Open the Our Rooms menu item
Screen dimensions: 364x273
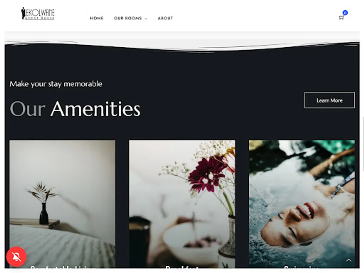128,18
